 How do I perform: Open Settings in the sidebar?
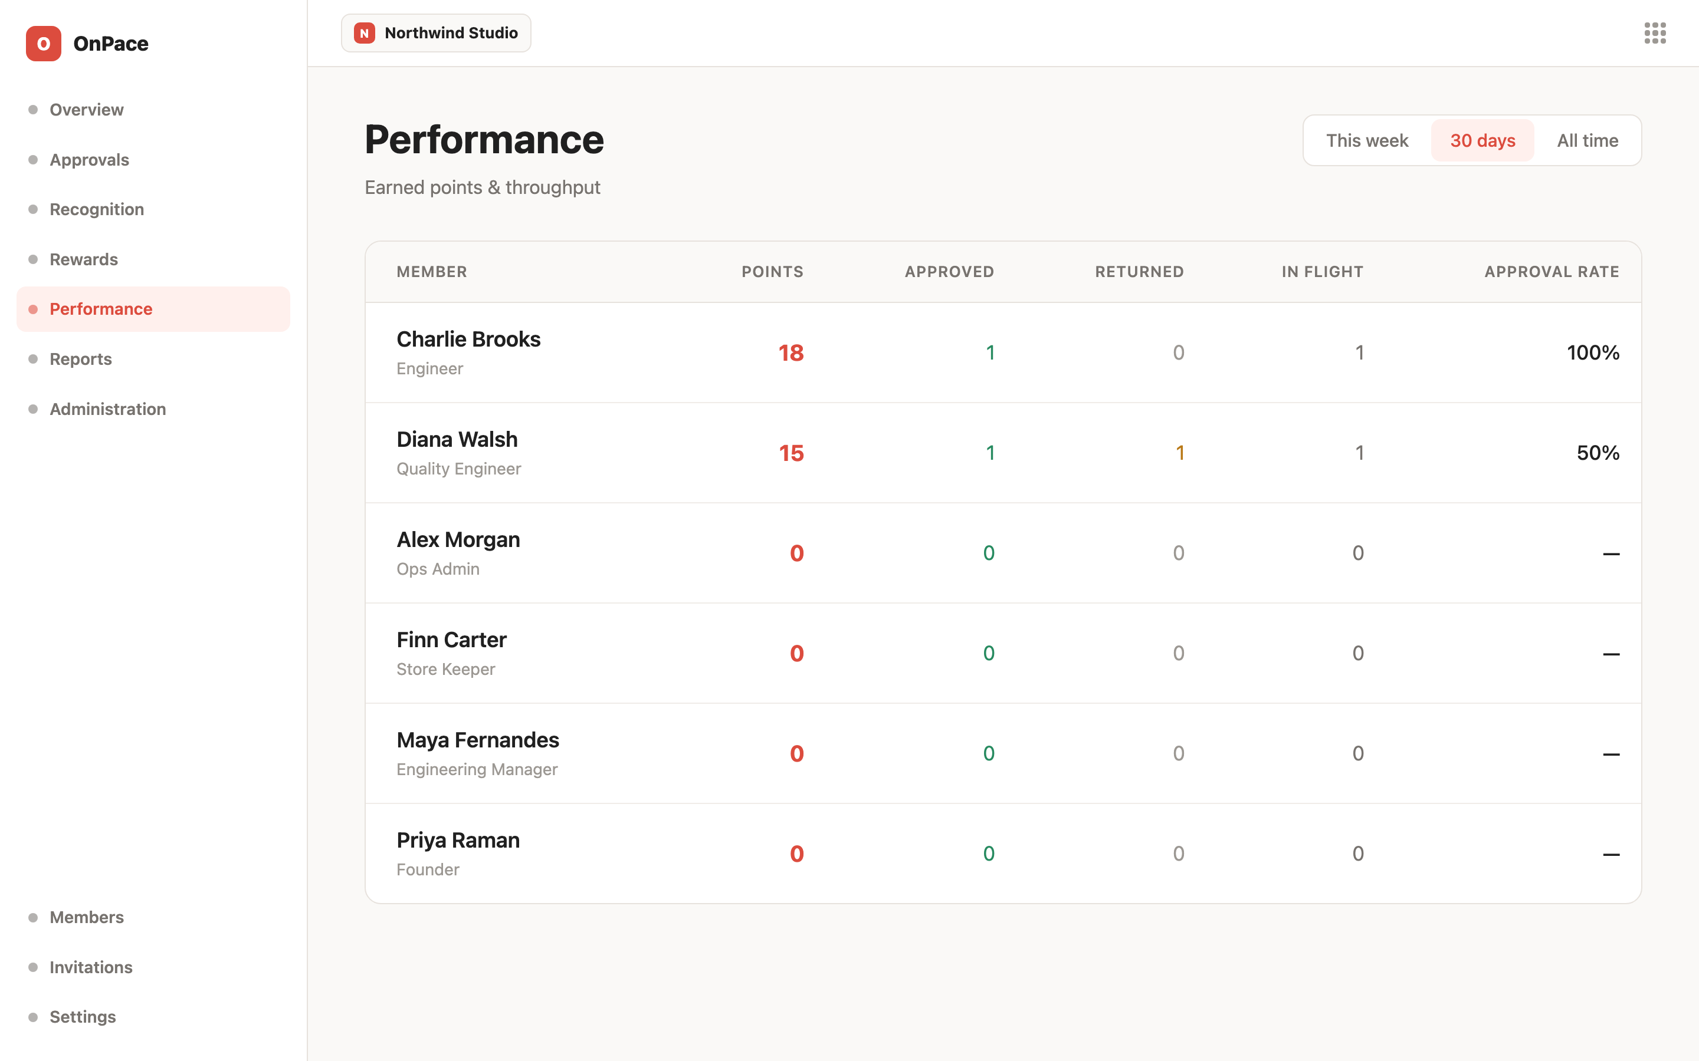pyautogui.click(x=153, y=1017)
